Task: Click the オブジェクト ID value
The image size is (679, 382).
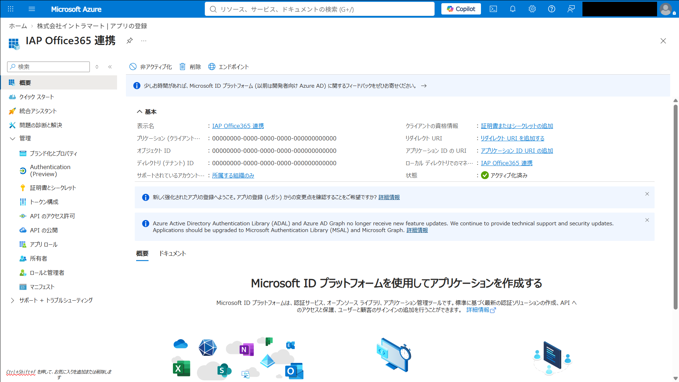Action: [274, 151]
